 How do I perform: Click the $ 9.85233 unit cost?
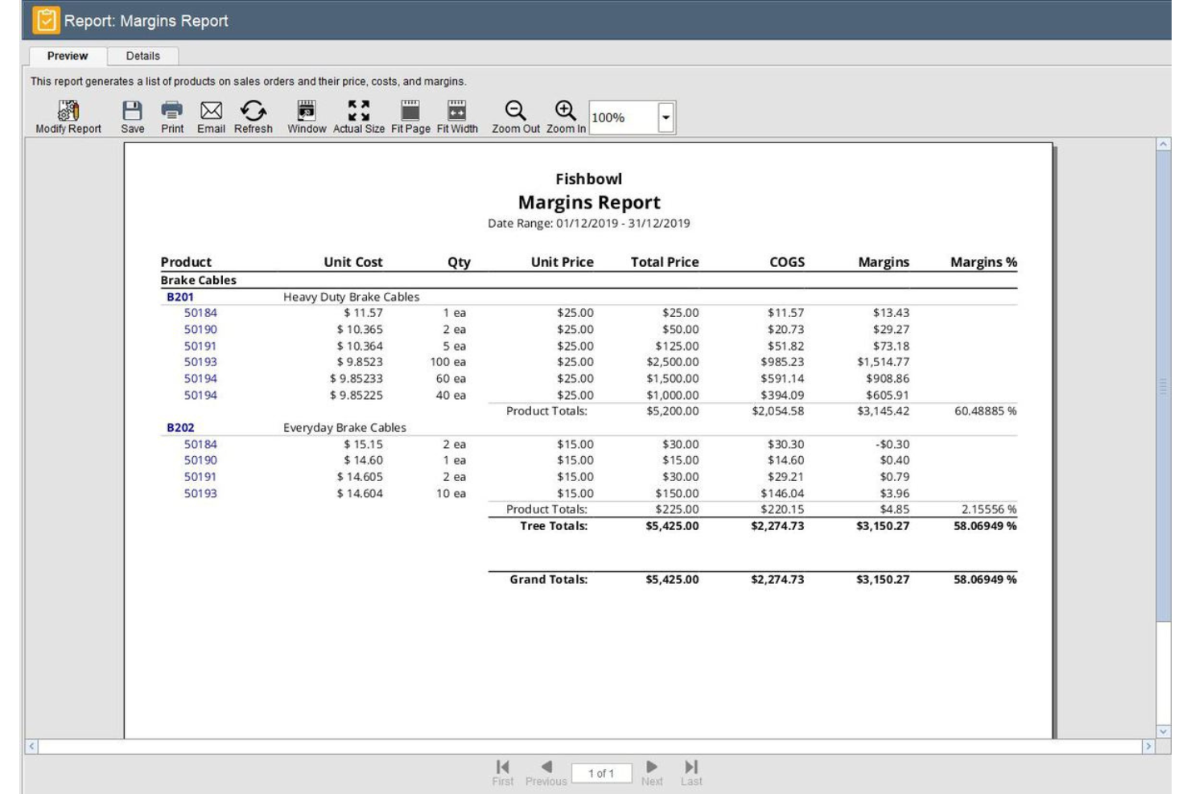[356, 379]
